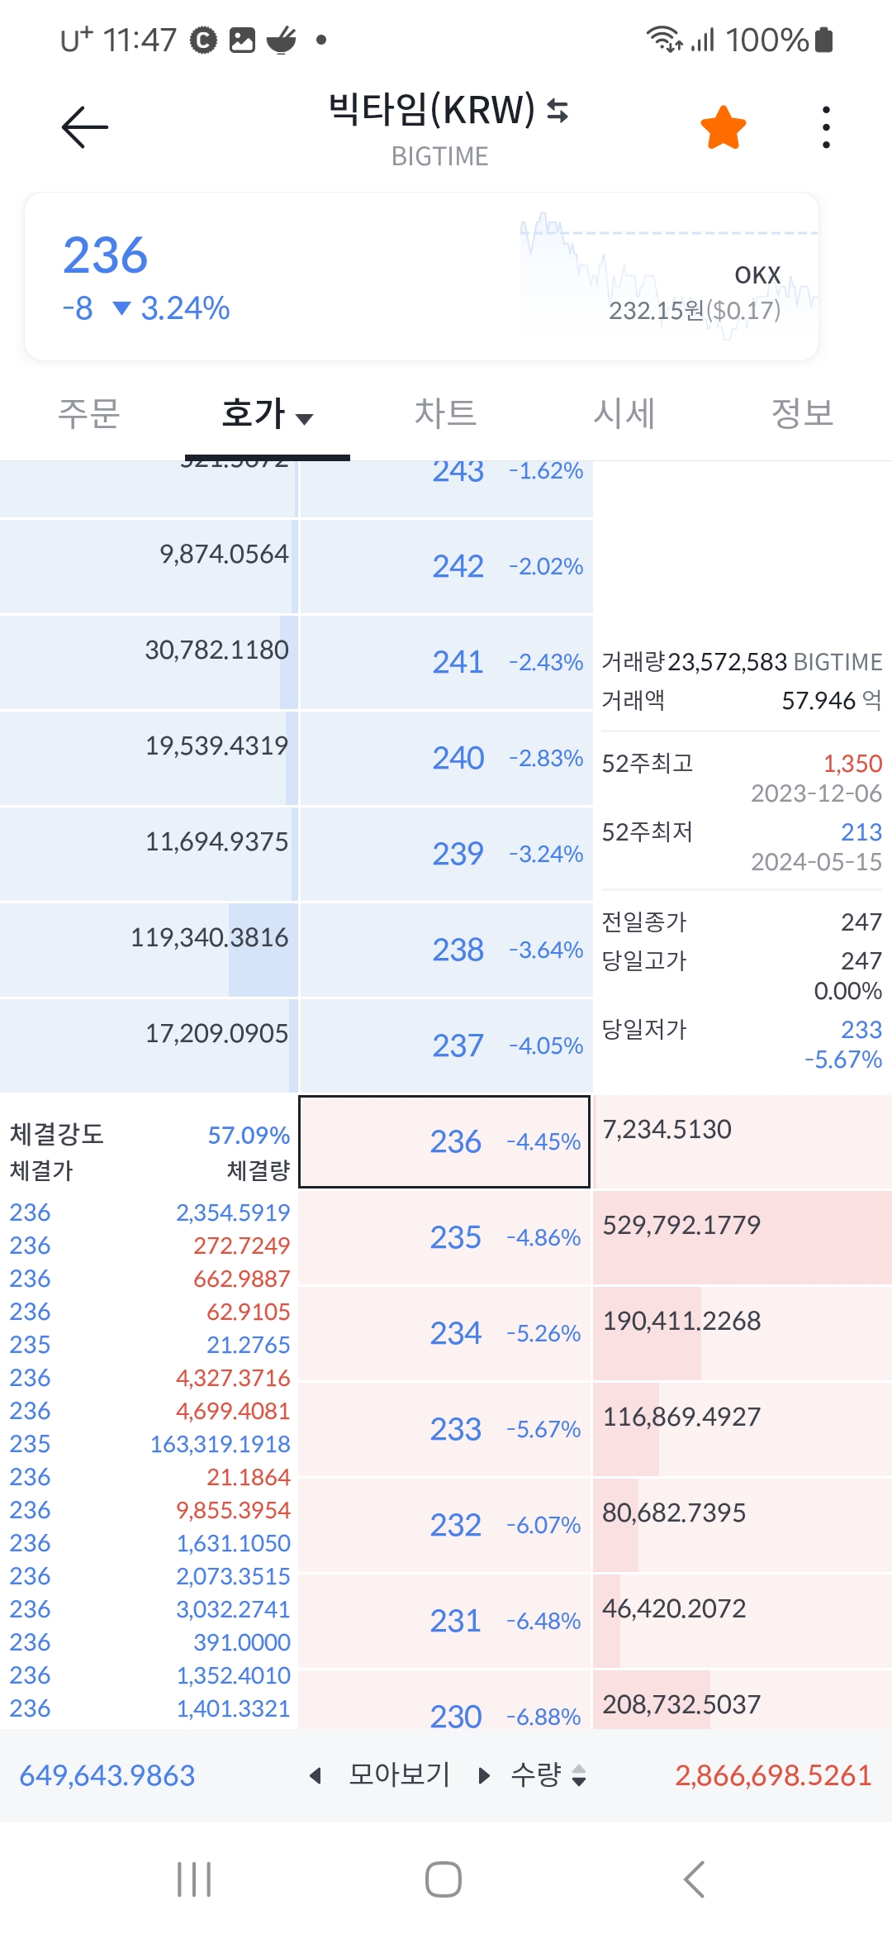The image size is (892, 1934).
Task: Tap the battery status icon
Action: [x=823, y=40]
